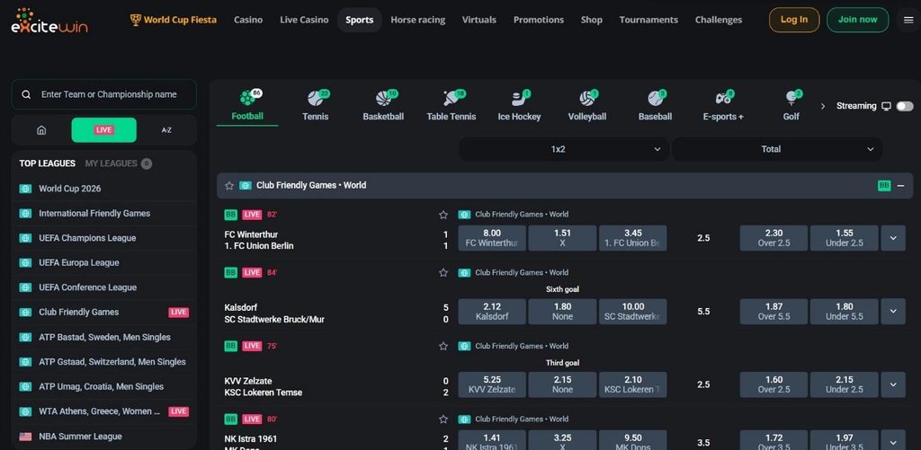Screen dimensions: 921x450
Task: Click the World Cup Fiesta trophy icon
Action: point(136,20)
